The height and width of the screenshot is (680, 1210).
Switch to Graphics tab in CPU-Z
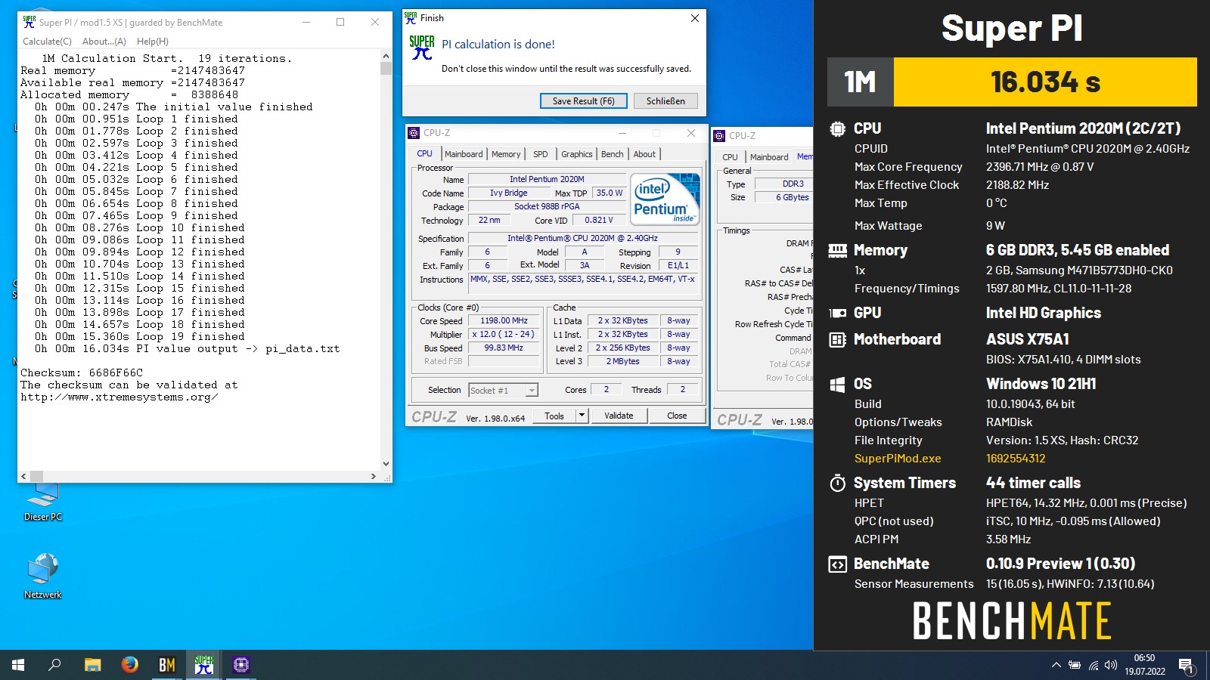pos(577,154)
